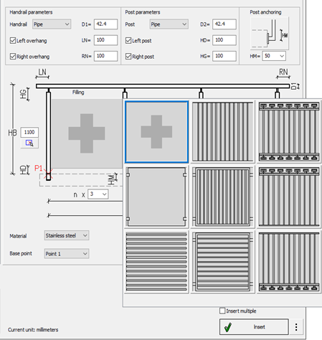Image resolution: width=322 pixels, height=340 pixels.
Task: Uncheck the Left overhang checkbox
Action: [x=13, y=40]
